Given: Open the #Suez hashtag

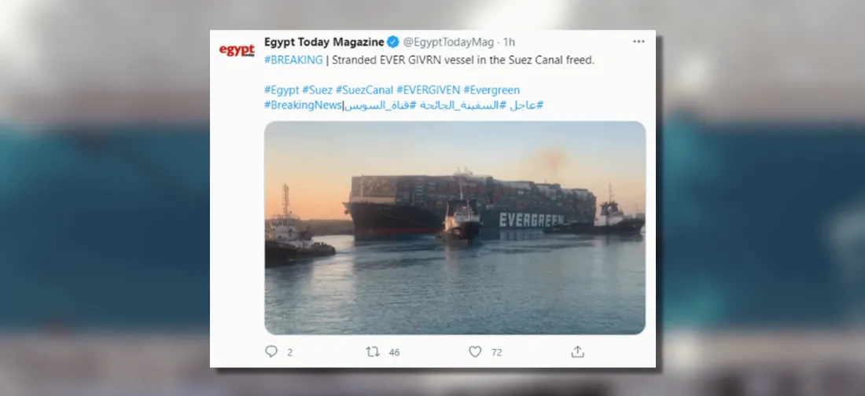Looking at the screenshot, I should 317,90.
